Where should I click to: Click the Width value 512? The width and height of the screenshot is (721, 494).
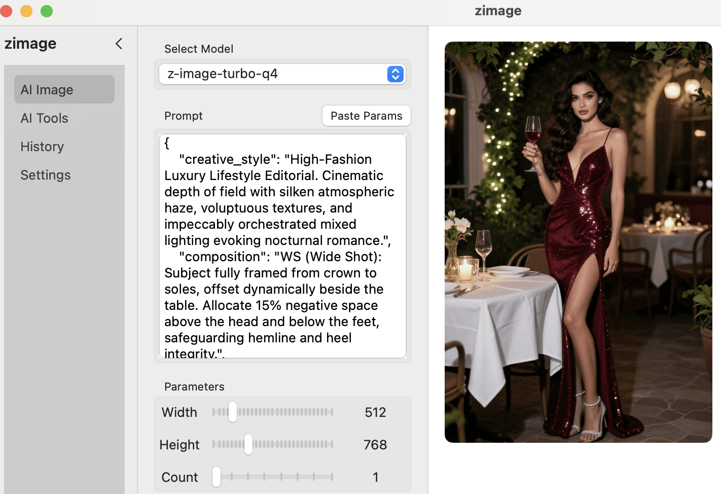(375, 412)
